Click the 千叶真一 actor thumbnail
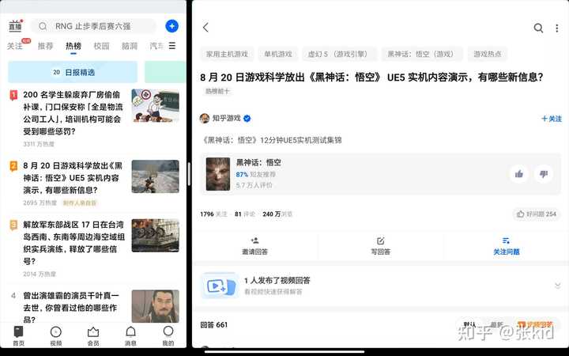The height and width of the screenshot is (356, 569). pyautogui.click(x=156, y=306)
